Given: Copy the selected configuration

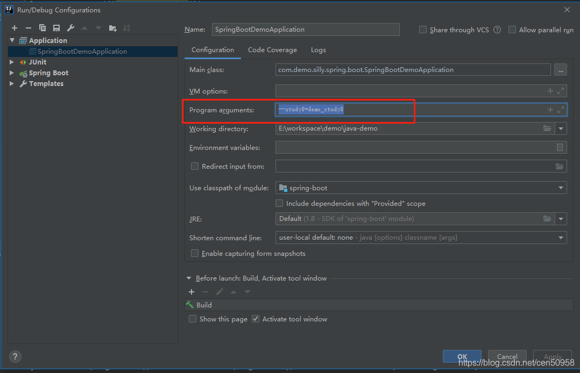Looking at the screenshot, I should (43, 28).
